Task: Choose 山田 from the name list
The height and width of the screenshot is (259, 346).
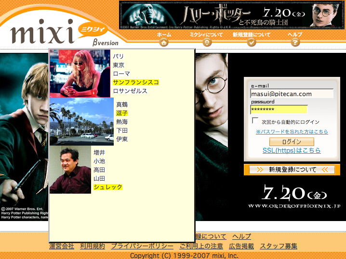Action: pyautogui.click(x=99, y=178)
